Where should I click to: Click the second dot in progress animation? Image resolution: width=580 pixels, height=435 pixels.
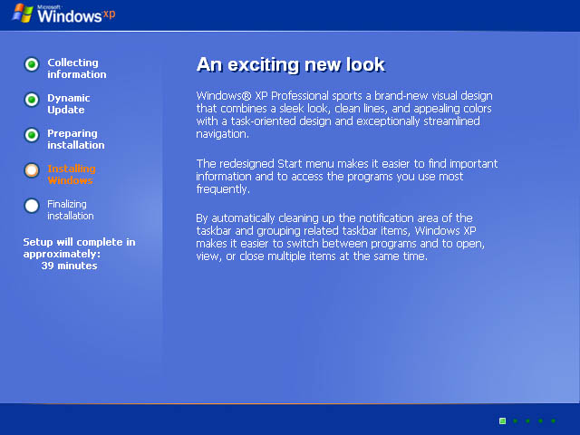pos(516,420)
